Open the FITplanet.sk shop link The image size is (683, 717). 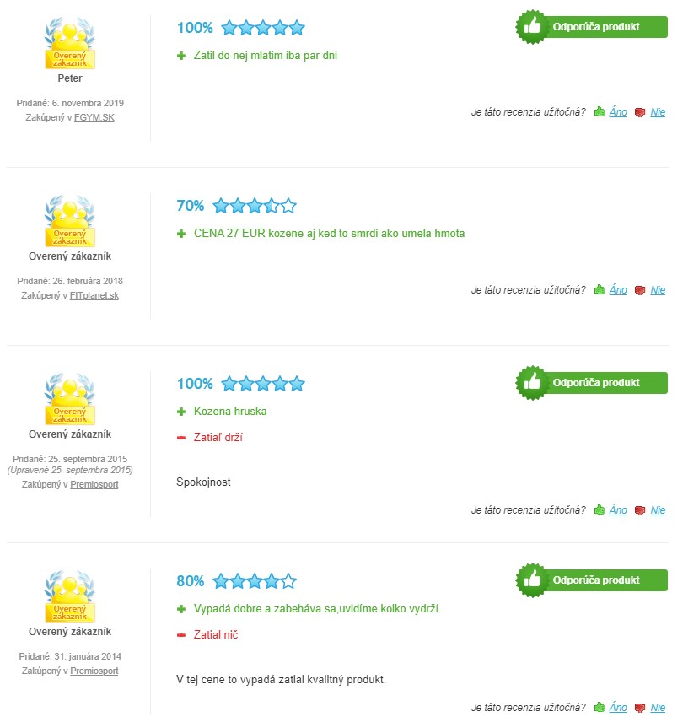(x=94, y=295)
